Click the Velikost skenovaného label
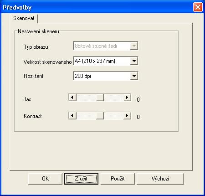The width and height of the screenshot is (205, 196). click(x=47, y=62)
